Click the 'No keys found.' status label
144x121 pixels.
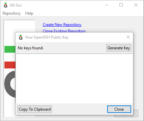(31, 48)
